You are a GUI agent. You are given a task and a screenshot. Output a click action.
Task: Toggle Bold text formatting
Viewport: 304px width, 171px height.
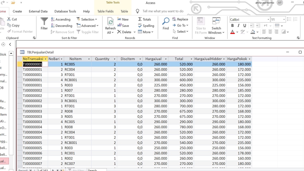[232, 26]
